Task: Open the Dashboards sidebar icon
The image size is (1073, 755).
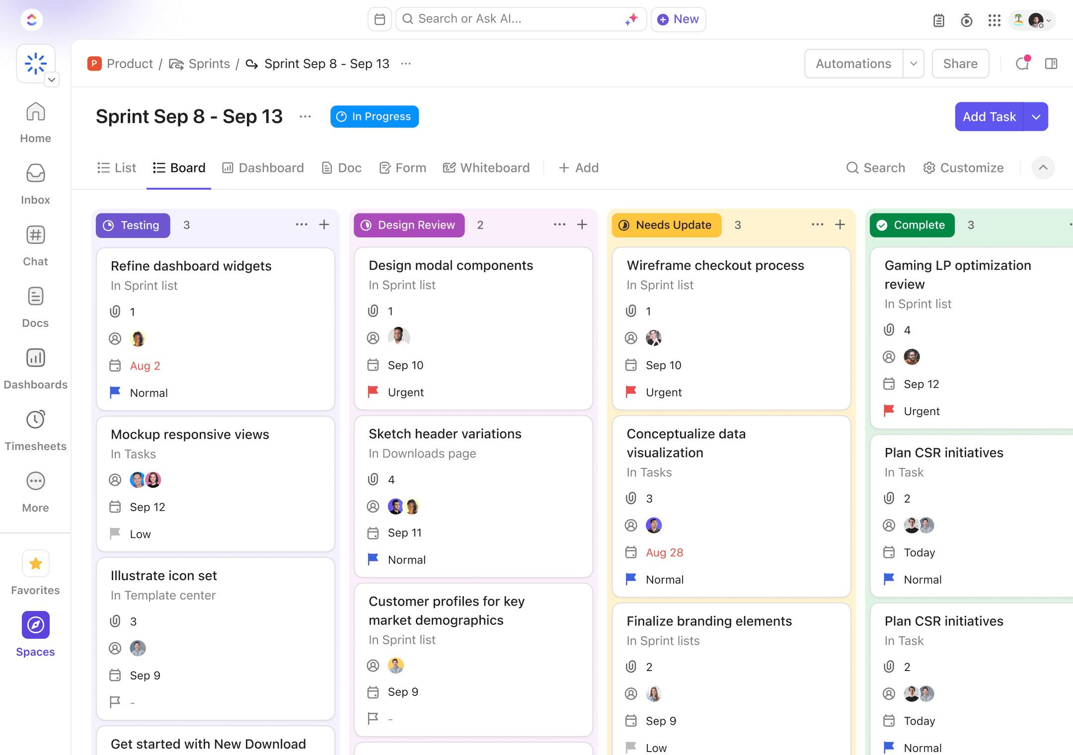Action: [x=35, y=359]
